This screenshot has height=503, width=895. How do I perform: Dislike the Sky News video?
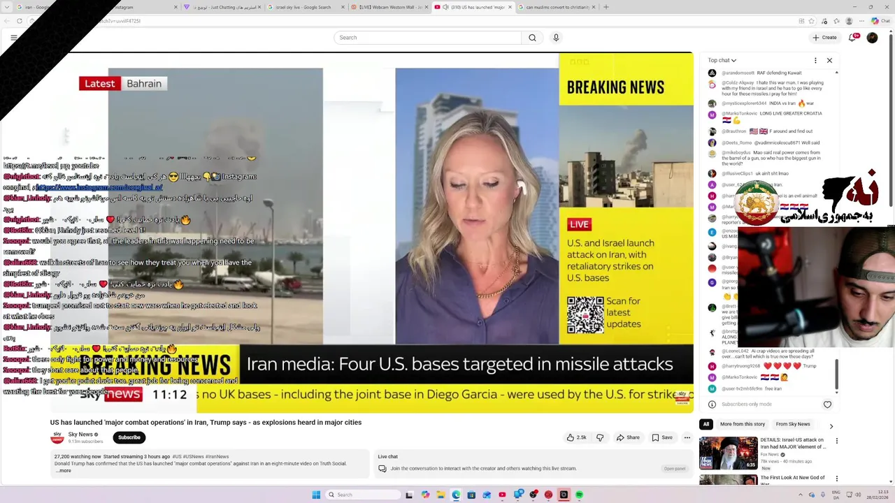pos(600,437)
